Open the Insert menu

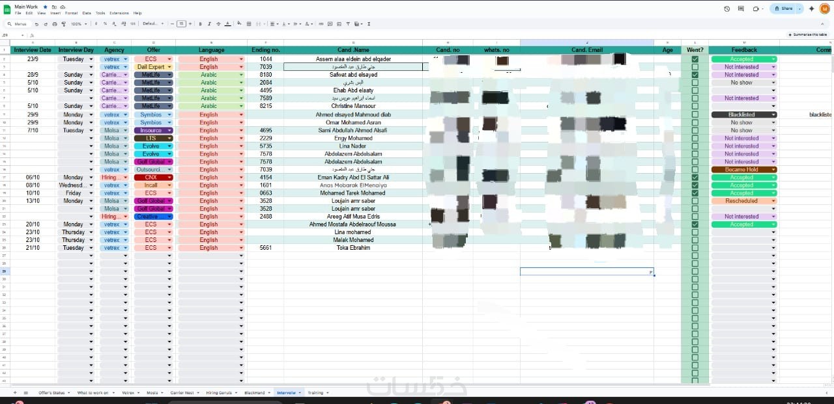pos(55,13)
